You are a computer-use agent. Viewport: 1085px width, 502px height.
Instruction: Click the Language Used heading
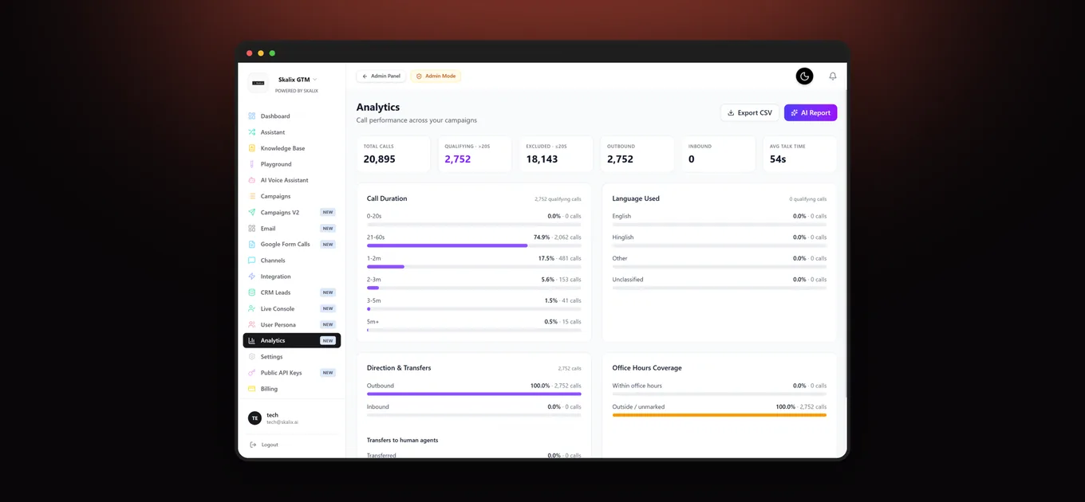pos(636,198)
